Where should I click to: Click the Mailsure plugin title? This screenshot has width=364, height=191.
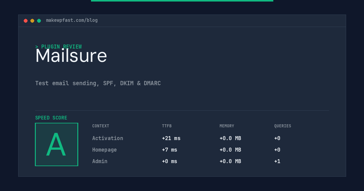(x=71, y=56)
